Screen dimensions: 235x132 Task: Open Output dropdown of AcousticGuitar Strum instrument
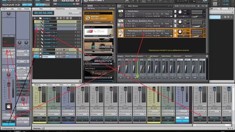click(135, 33)
